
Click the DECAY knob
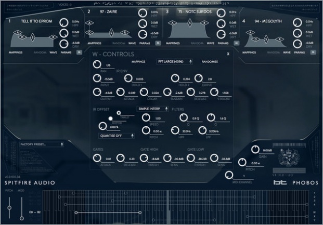[x=144, y=92]
